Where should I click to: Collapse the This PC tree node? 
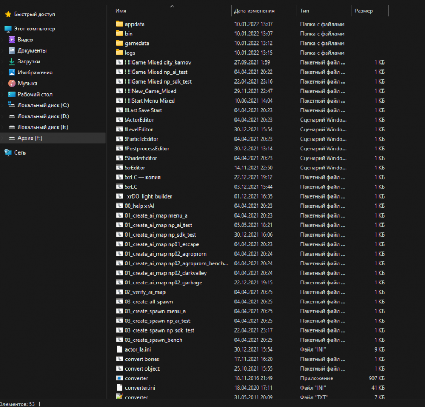pyautogui.click(x=2, y=29)
